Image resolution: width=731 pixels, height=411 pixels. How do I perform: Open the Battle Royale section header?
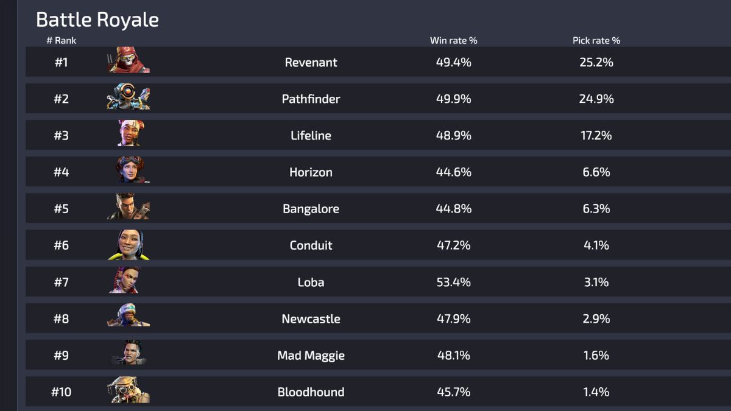97,19
